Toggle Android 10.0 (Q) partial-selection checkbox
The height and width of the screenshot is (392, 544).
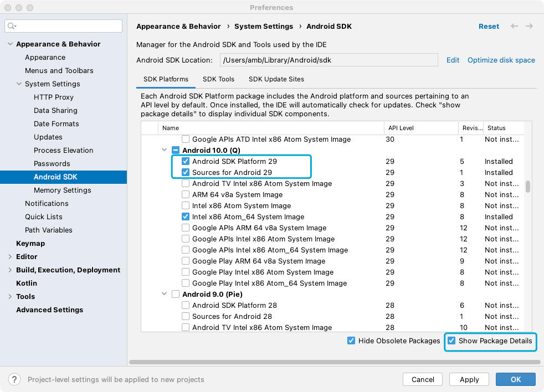pos(176,150)
